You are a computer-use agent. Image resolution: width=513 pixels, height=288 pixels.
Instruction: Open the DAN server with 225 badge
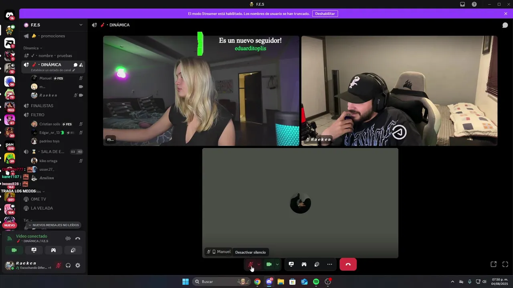pos(10,145)
